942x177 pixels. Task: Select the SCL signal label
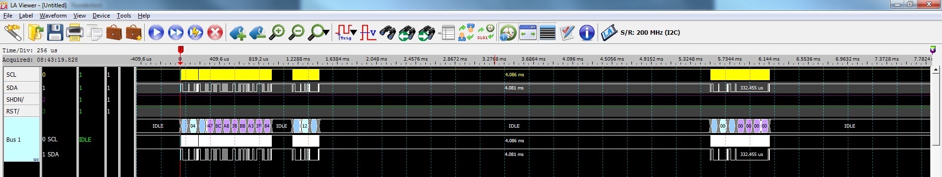click(11, 75)
